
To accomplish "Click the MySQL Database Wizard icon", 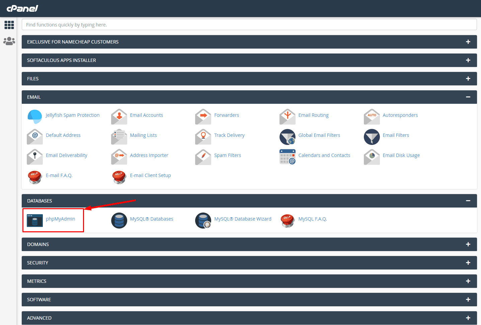I will tap(203, 221).
